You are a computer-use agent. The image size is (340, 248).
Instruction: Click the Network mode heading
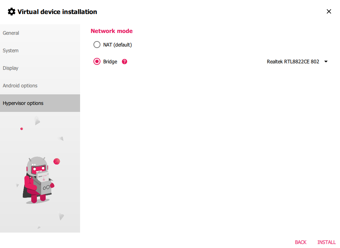[111, 31]
